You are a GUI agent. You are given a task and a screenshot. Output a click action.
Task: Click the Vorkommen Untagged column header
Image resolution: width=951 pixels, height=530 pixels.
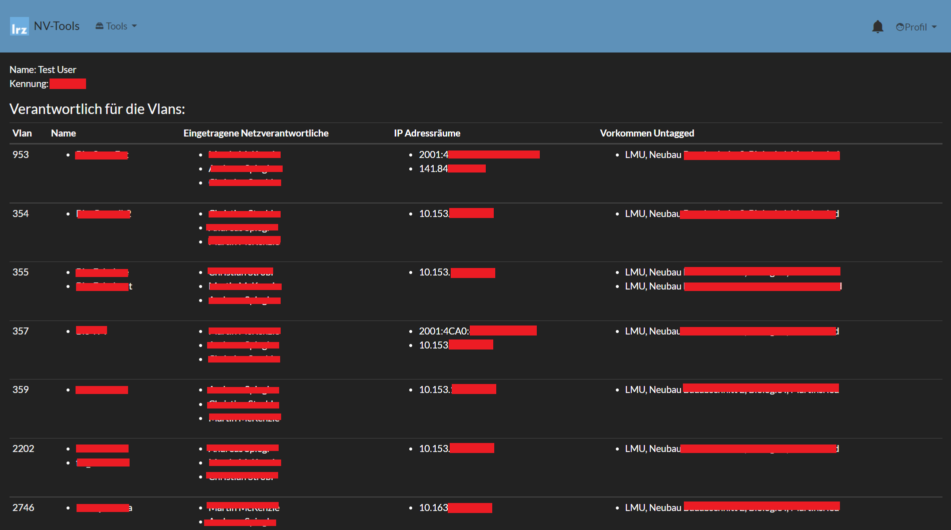tap(647, 133)
